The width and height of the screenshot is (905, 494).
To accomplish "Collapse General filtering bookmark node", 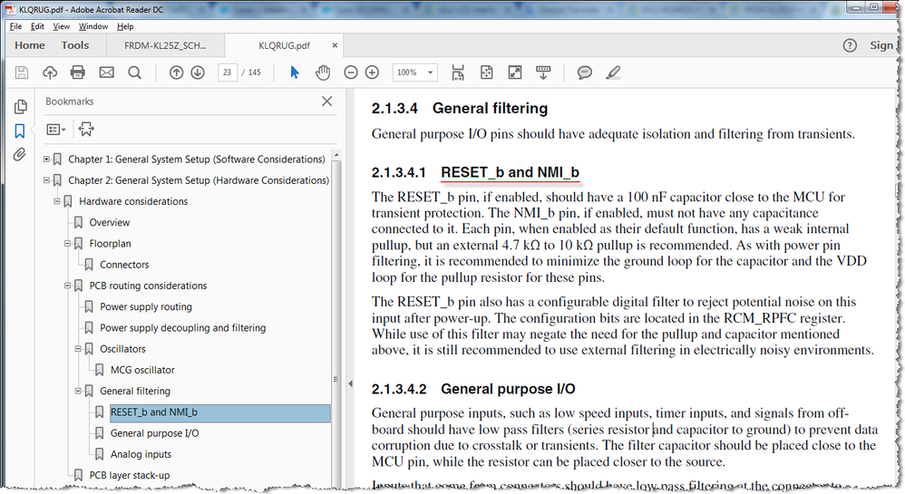I will tap(78, 391).
